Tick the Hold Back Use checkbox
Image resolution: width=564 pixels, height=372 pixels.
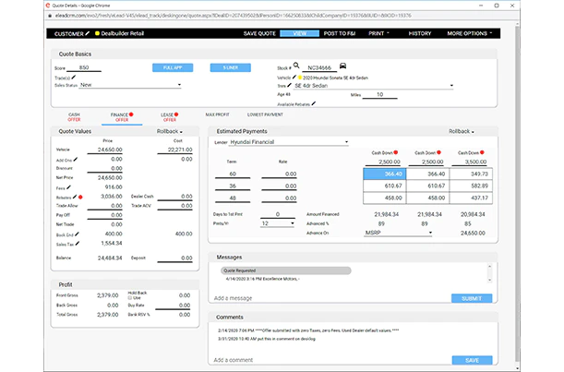[130, 298]
